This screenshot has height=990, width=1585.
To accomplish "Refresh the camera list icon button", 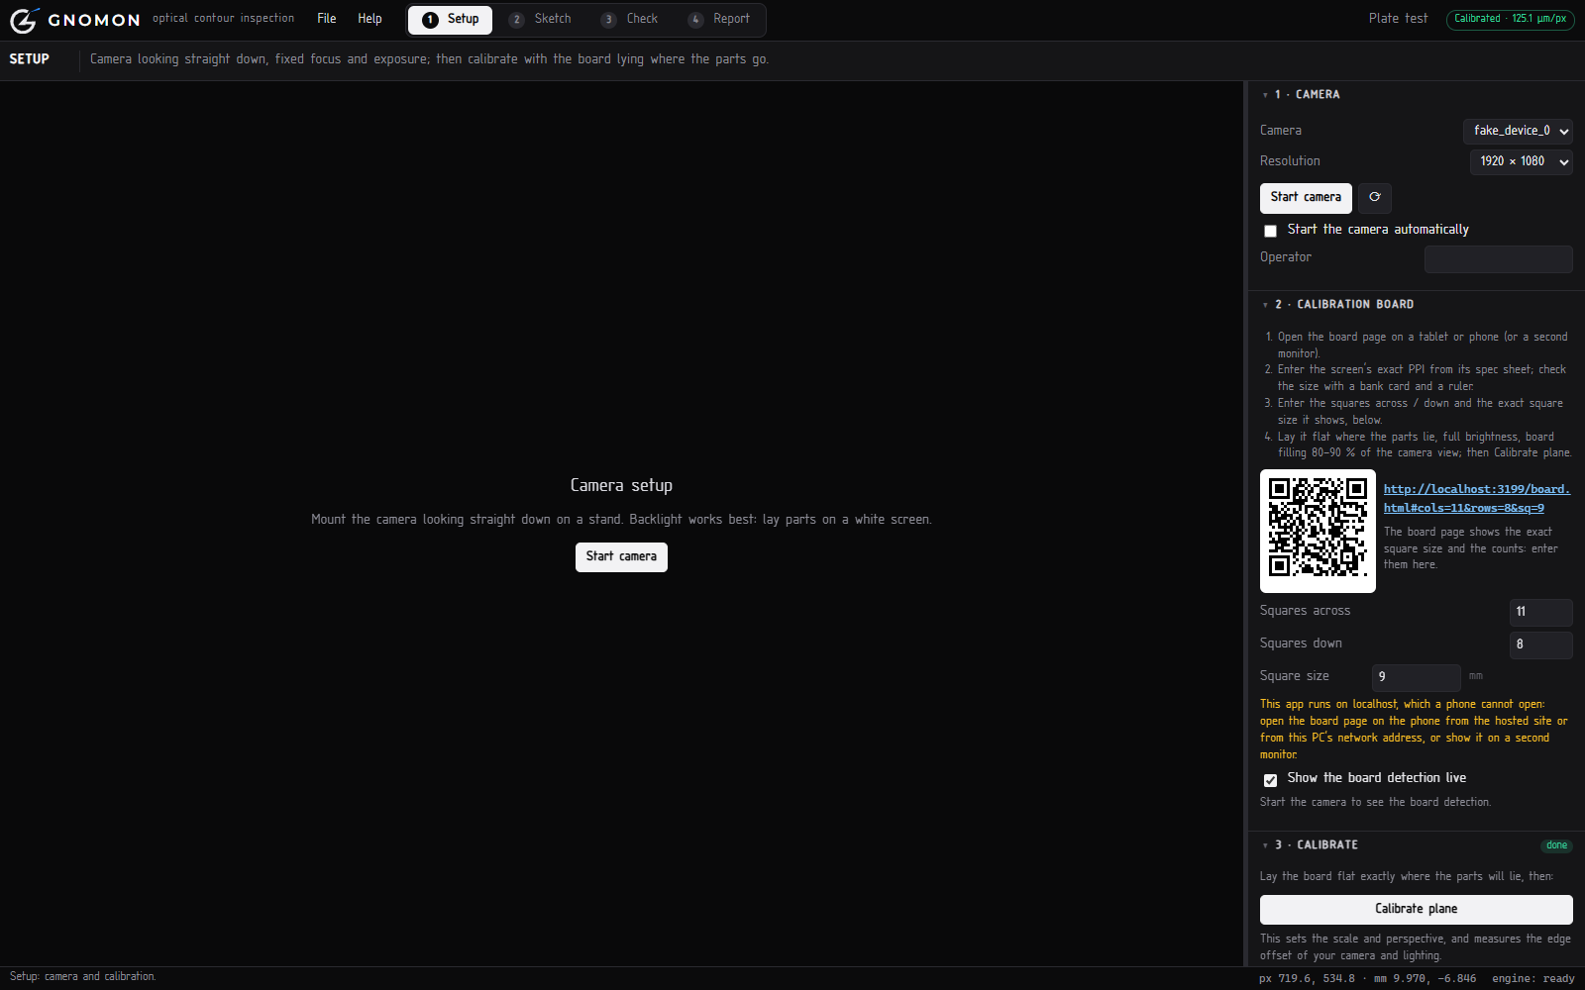I will [x=1375, y=197].
